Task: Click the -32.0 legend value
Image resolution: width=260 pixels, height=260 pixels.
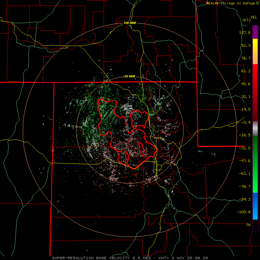Action: [245, 148]
